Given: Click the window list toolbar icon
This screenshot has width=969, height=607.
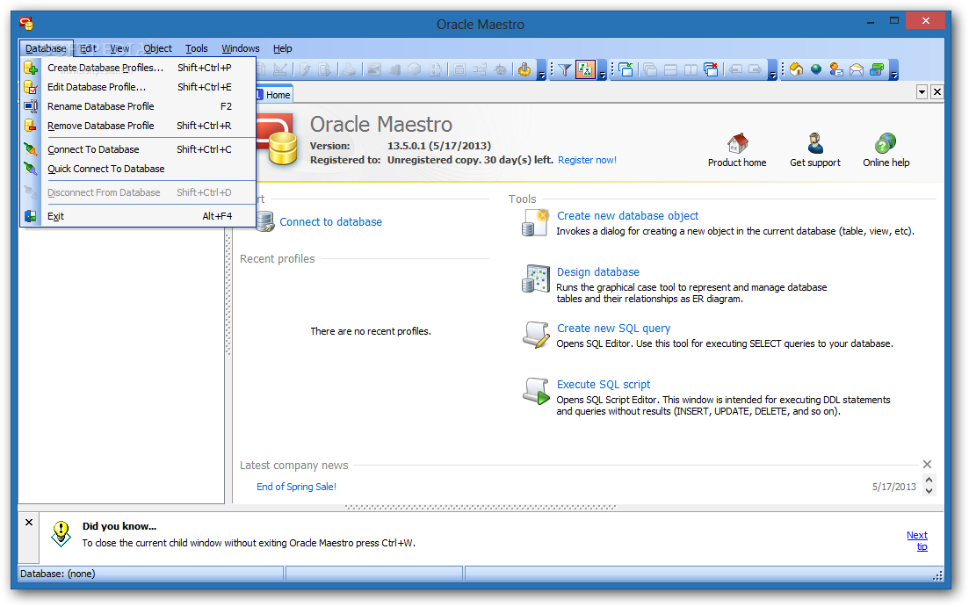Looking at the screenshot, I should pyautogui.click(x=626, y=70).
